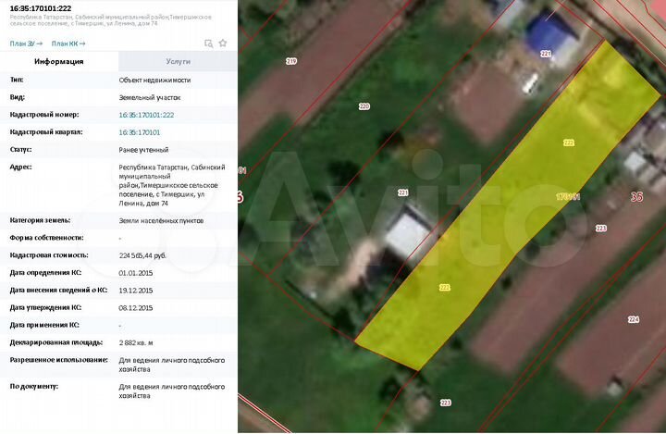The height and width of the screenshot is (434, 666).
Task: Switch to the Услуги tab
Action: tap(178, 61)
